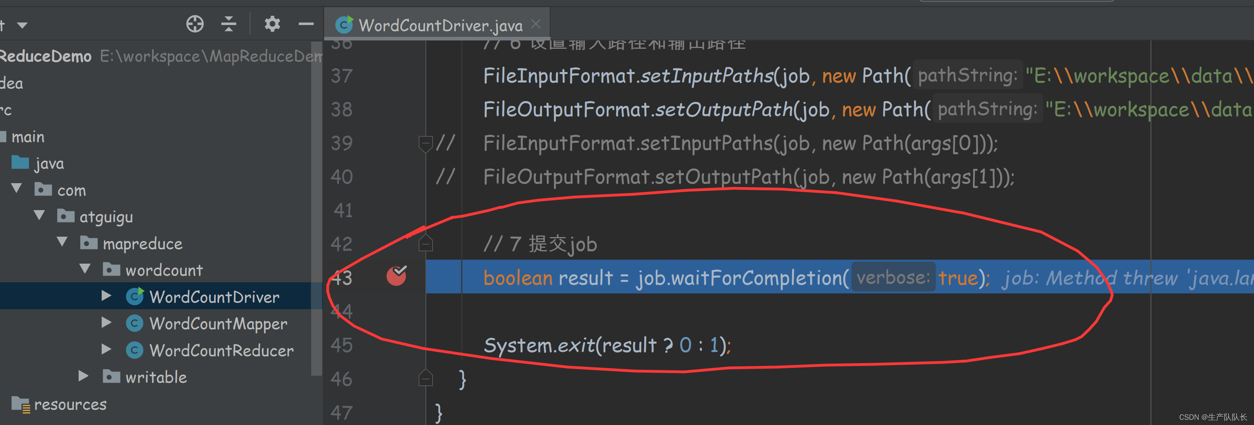Fold the comment block at line 39
1254x425 pixels.
[x=425, y=144]
